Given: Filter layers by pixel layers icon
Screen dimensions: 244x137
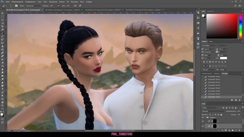Looking at the screenshot, I should click(x=223, y=108).
